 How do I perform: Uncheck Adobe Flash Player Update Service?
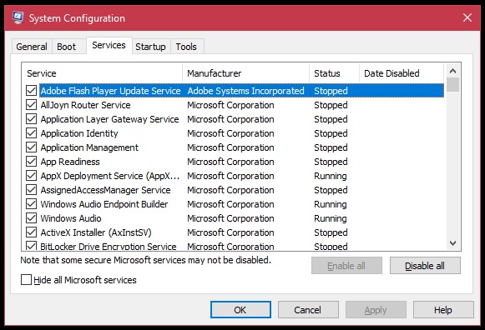[x=31, y=91]
